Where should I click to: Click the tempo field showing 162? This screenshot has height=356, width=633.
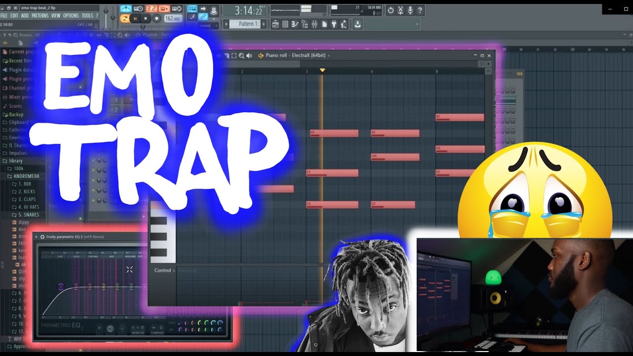click(x=173, y=19)
